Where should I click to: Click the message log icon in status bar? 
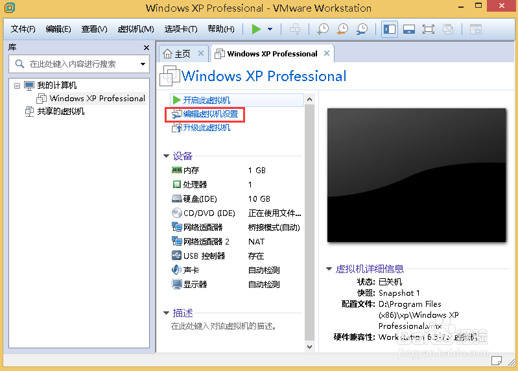click(496, 361)
